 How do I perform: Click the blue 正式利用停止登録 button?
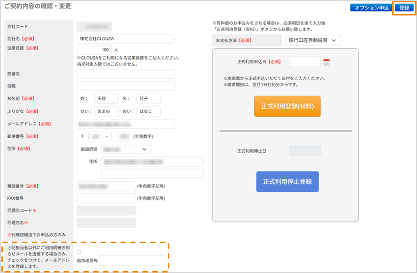(287, 181)
